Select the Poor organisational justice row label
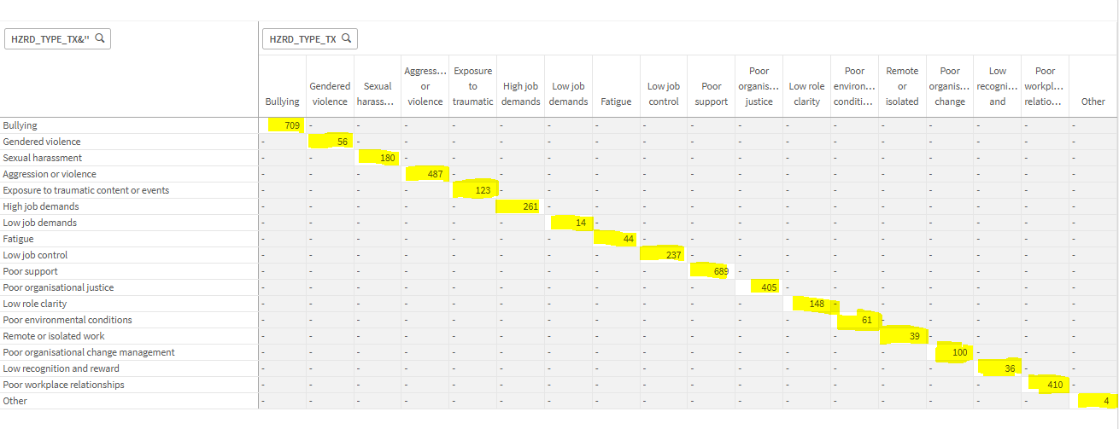Image resolution: width=1119 pixels, height=429 pixels. click(x=58, y=287)
